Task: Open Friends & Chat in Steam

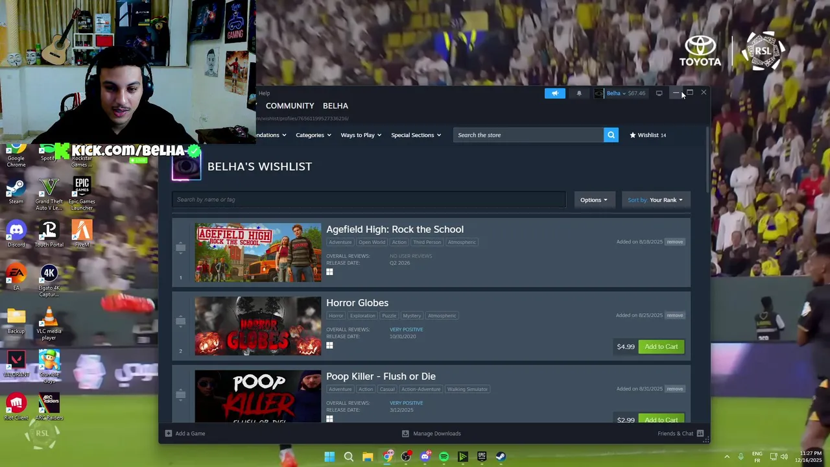Action: coord(680,433)
